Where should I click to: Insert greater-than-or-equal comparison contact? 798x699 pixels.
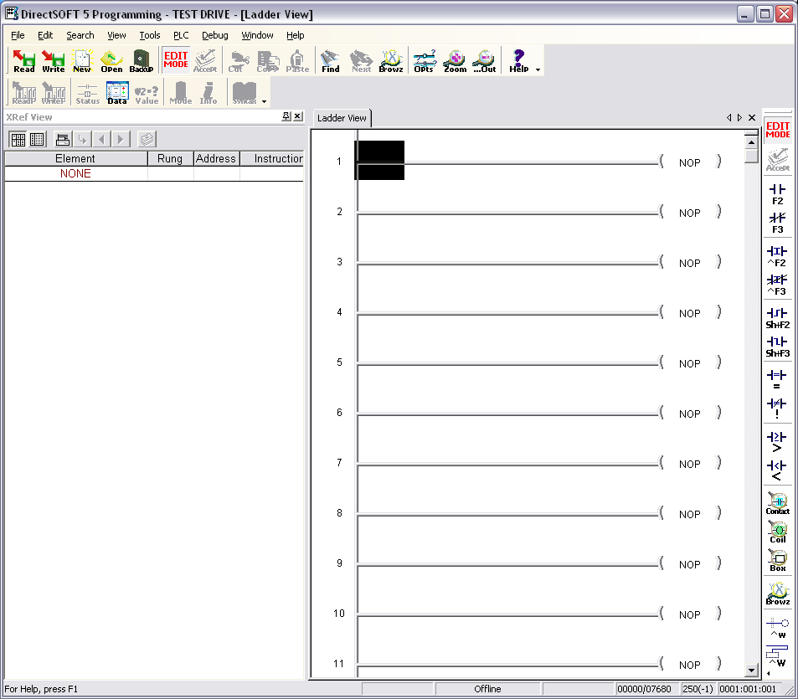pos(777,442)
